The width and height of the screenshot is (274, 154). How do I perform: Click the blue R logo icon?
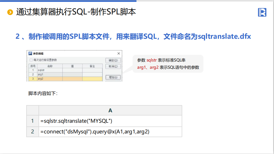262,12
